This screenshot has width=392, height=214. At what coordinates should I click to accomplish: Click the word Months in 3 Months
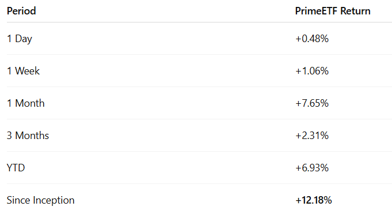pos(32,136)
